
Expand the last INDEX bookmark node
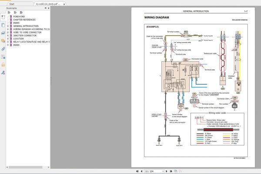tap(8, 45)
